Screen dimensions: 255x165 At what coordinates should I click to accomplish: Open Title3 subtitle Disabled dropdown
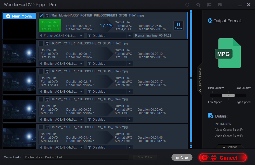click(130, 91)
